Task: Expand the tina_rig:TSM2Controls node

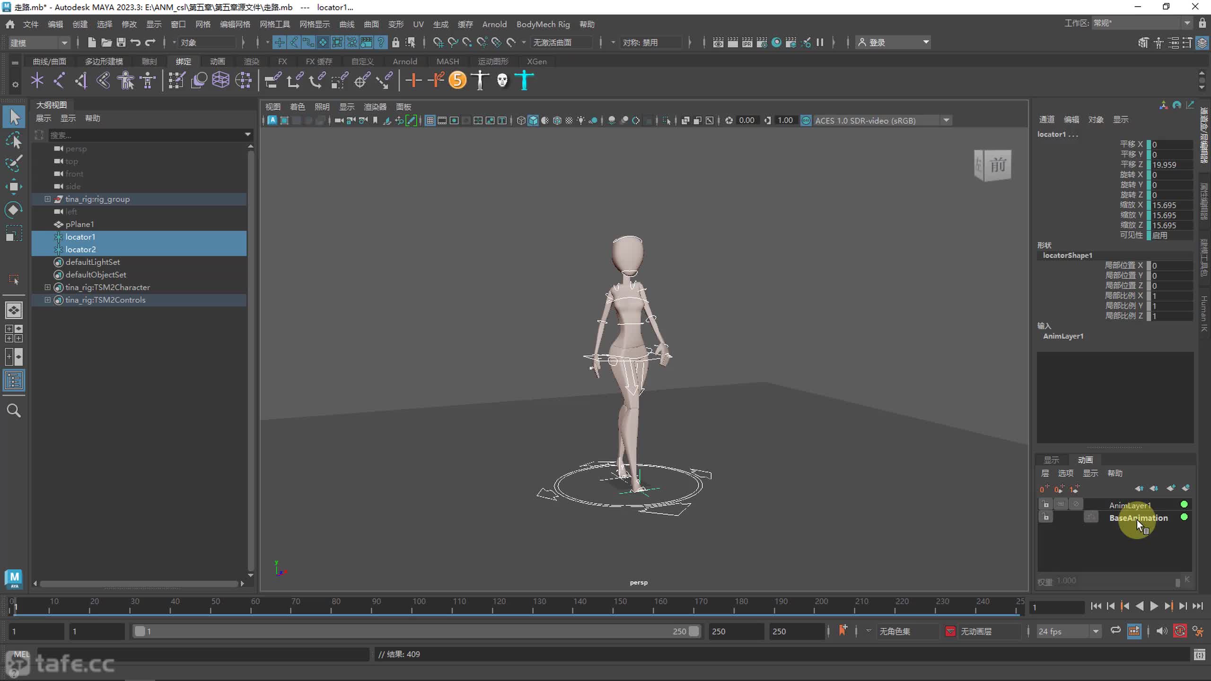Action: (x=47, y=300)
